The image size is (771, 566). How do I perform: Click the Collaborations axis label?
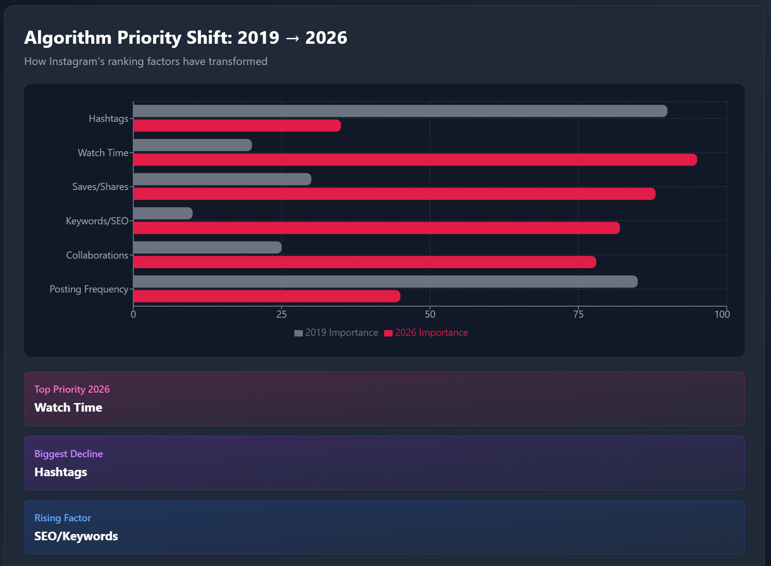click(97, 255)
